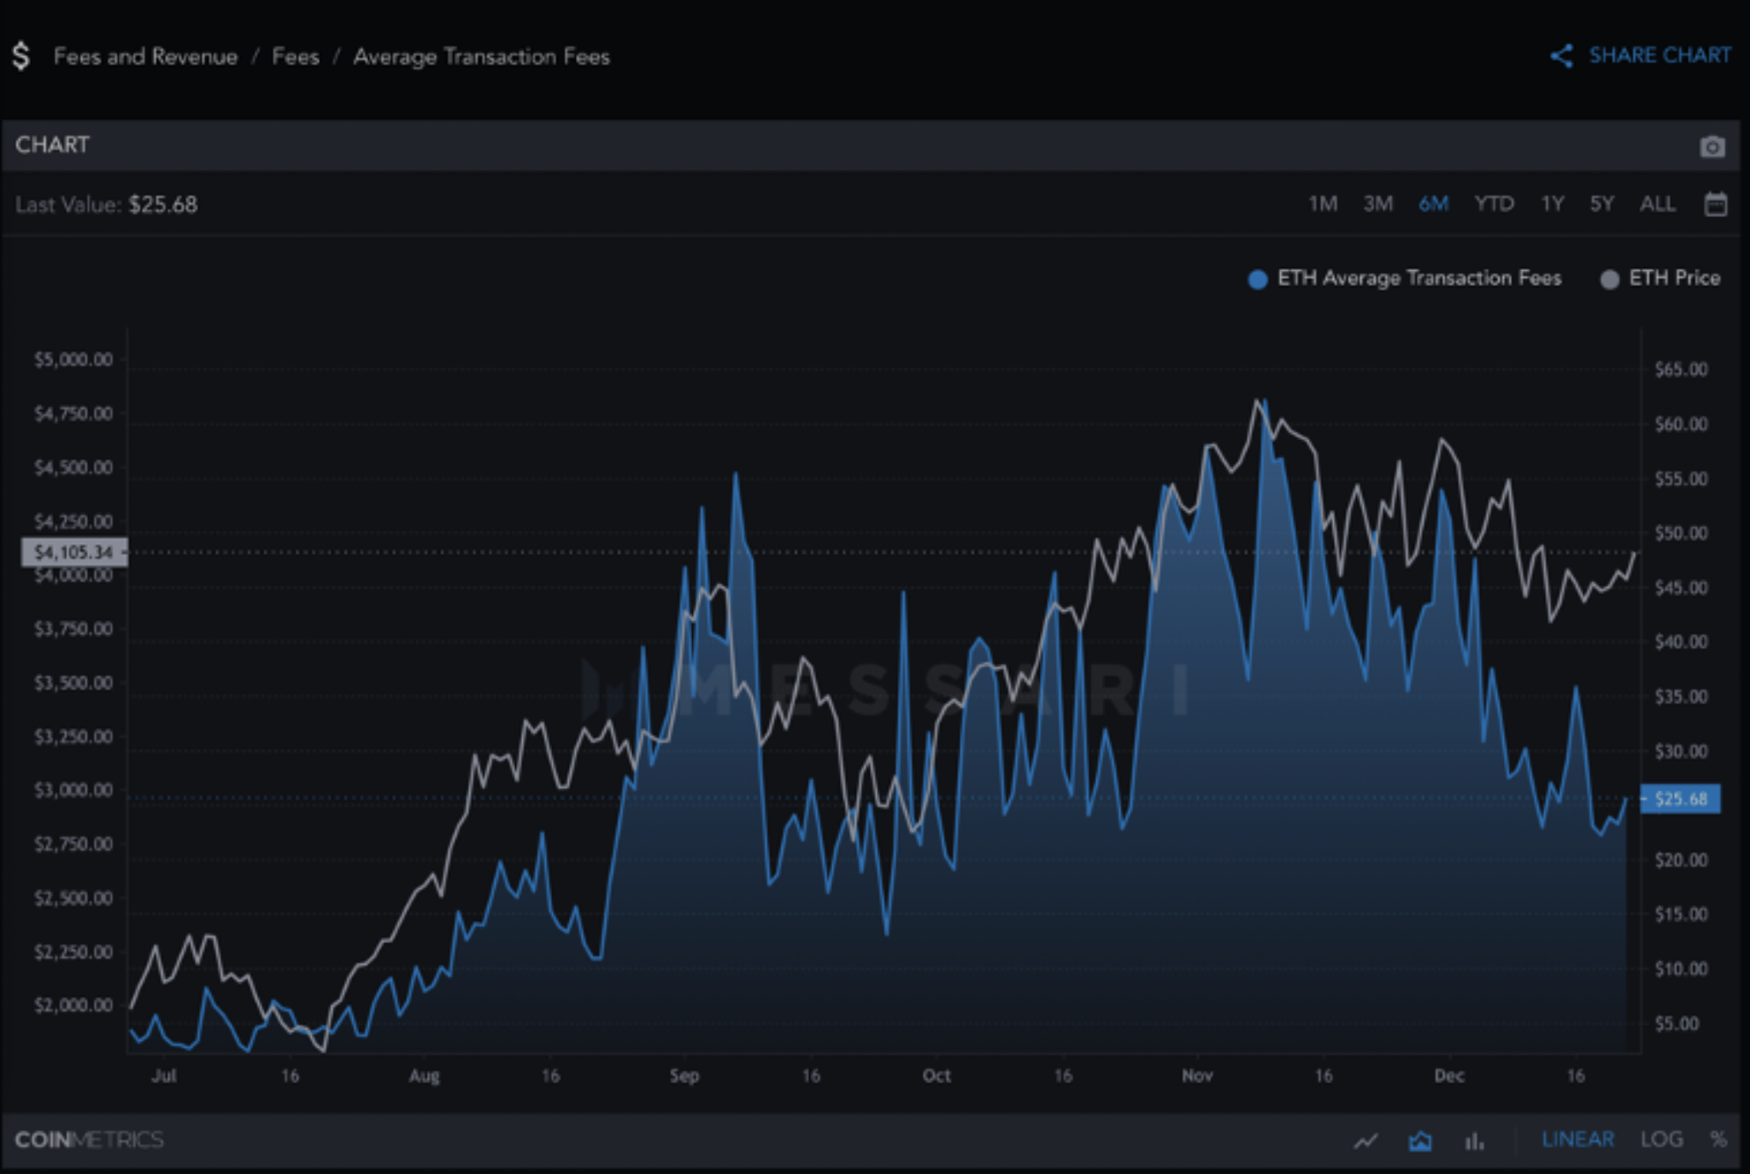
Task: Open Fees and Revenue breadcrumb
Action: (x=145, y=56)
